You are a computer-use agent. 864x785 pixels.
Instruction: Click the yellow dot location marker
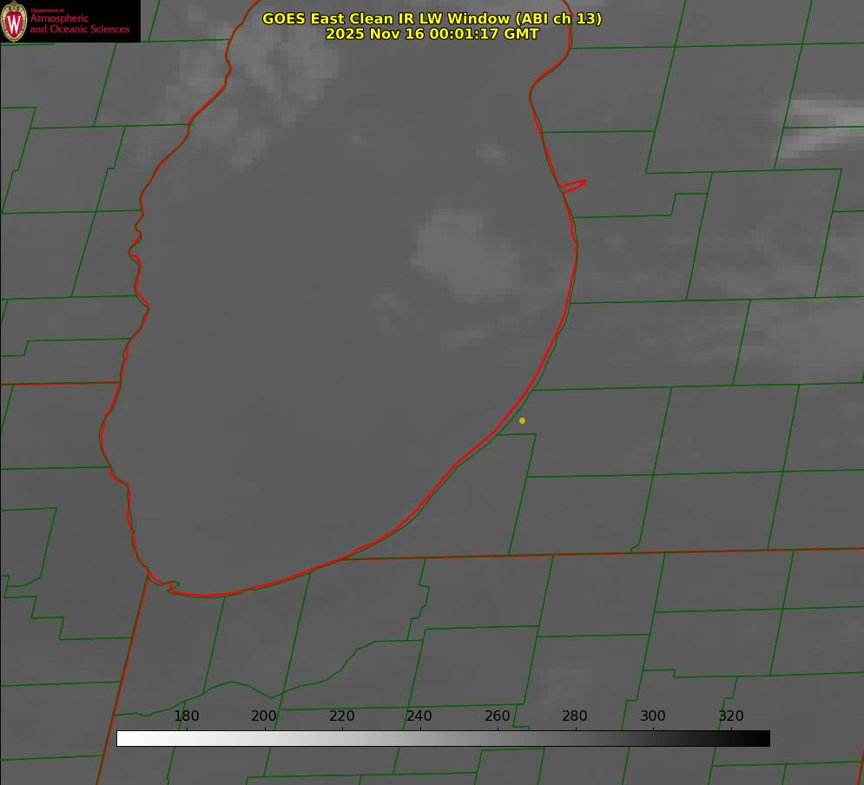[522, 420]
